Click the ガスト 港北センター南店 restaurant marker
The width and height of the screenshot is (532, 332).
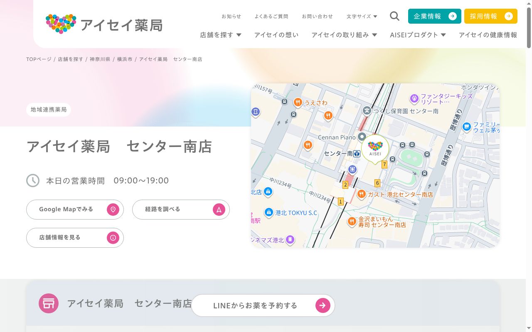click(361, 194)
